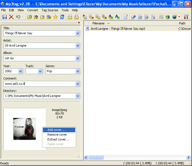
Task: Click the Path column header
Action: coord(182,23)
